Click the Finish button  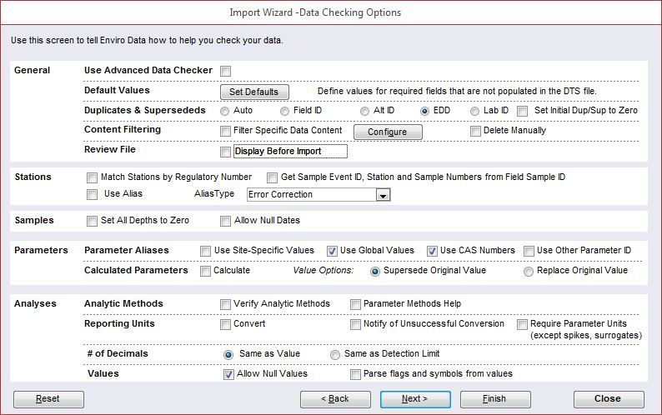click(495, 399)
